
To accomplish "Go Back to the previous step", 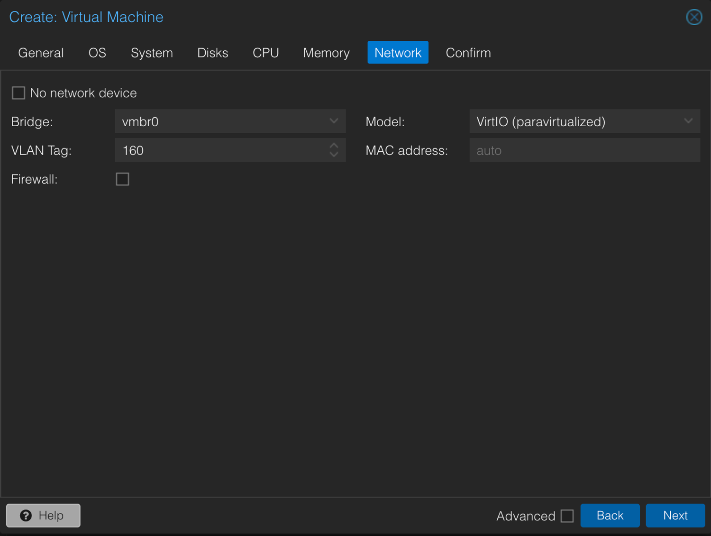I will (610, 516).
